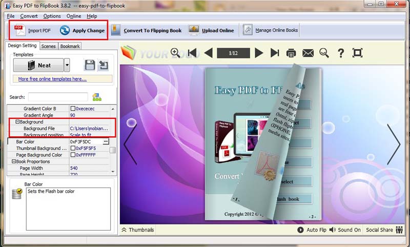Click the help question mark icon
410x247 pixels.
click(x=341, y=53)
